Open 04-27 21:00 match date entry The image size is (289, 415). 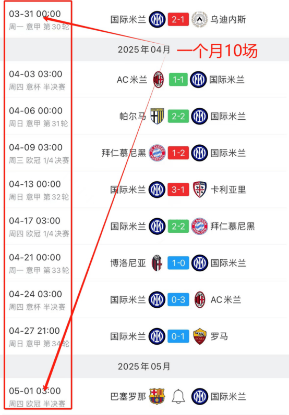(x=34, y=331)
